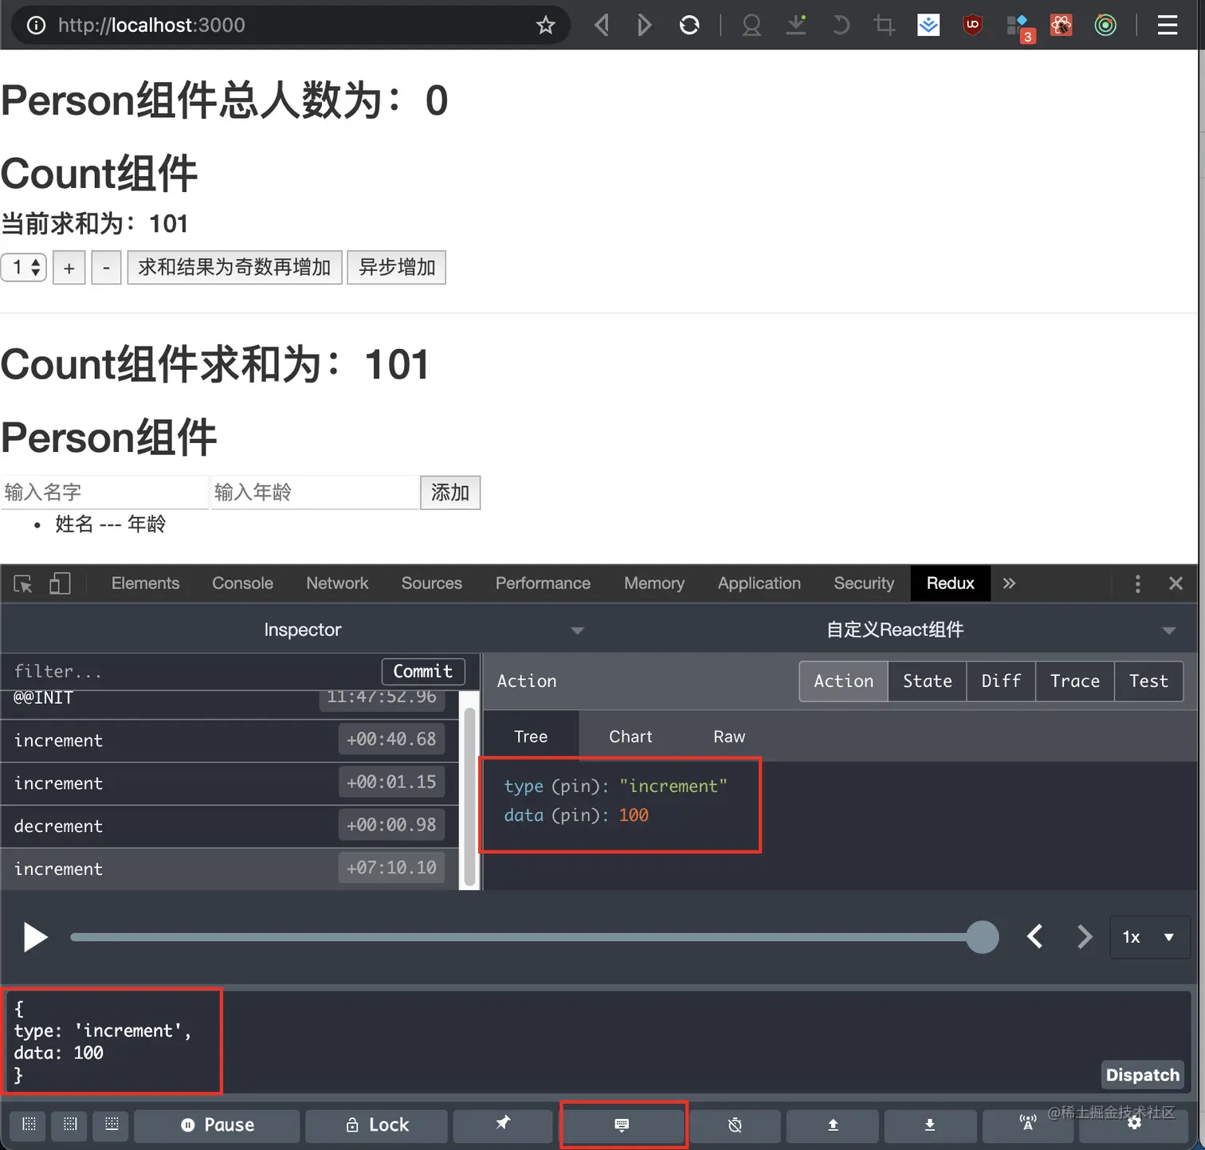
Task: Step to next action with right chevron
Action: click(1084, 937)
